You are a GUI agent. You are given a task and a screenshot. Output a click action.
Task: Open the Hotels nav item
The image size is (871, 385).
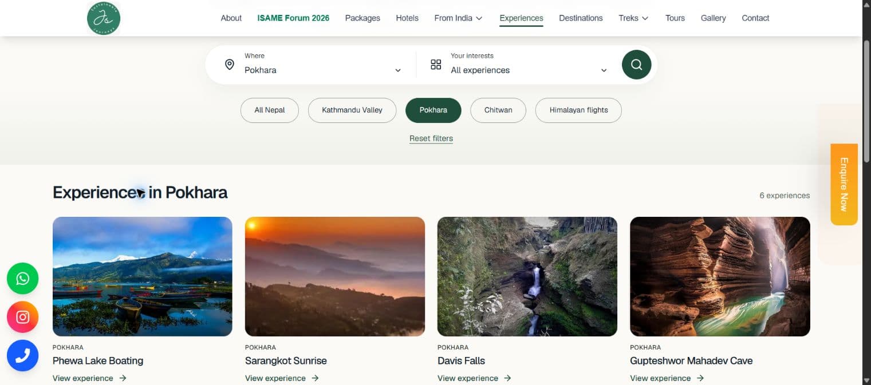pos(407,18)
